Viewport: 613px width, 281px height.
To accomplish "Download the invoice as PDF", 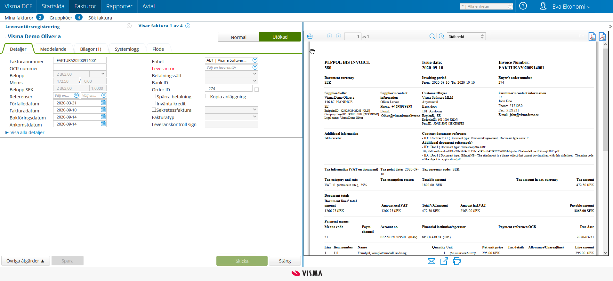I will [602, 36].
